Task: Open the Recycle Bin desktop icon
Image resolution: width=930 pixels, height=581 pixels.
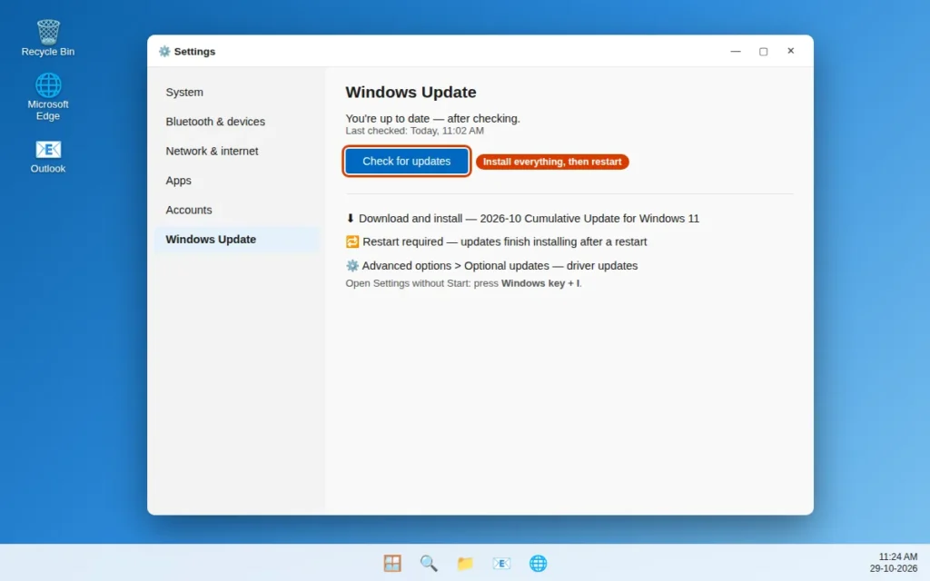Action: 48,38
